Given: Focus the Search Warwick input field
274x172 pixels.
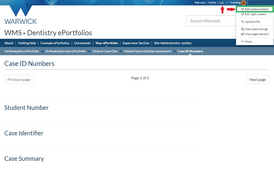Looking at the screenshot, I should [x=211, y=21].
